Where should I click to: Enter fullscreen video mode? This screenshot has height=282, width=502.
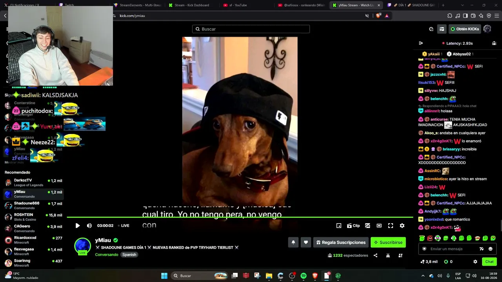[391, 226]
